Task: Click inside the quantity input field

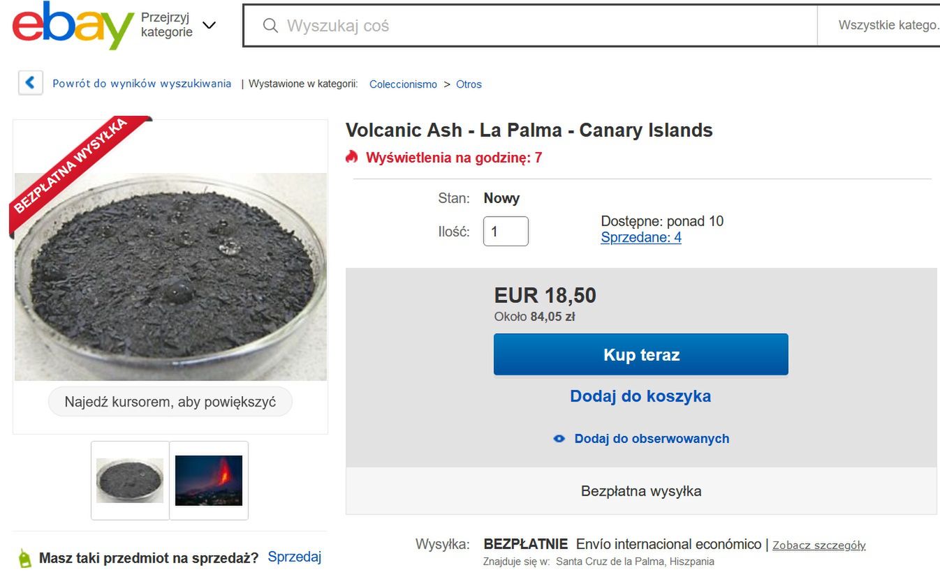Action: pos(505,231)
